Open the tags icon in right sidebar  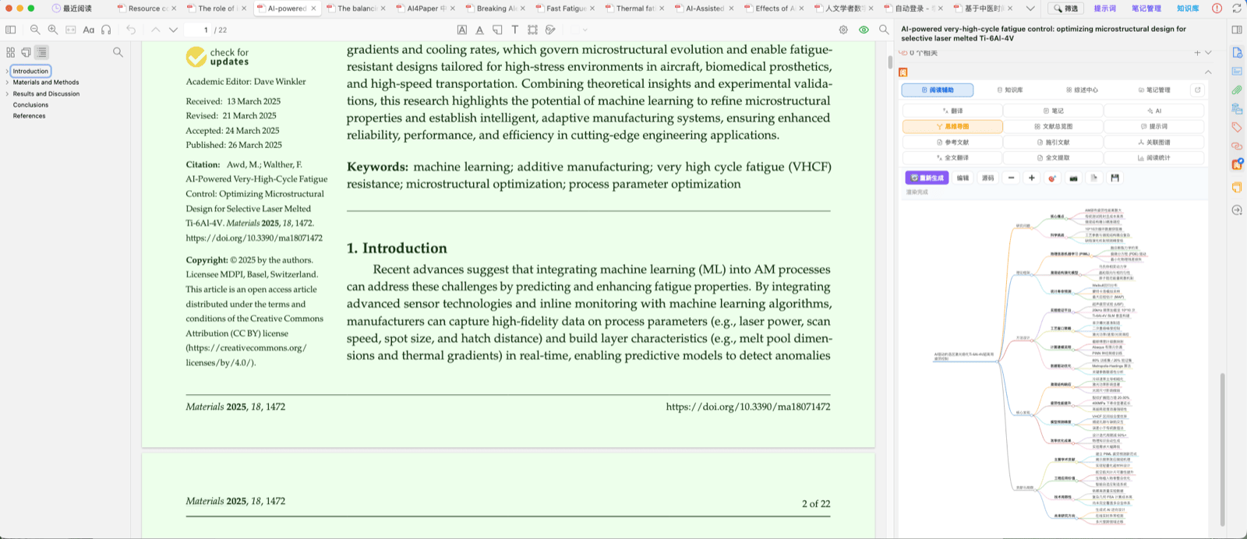click(1237, 127)
